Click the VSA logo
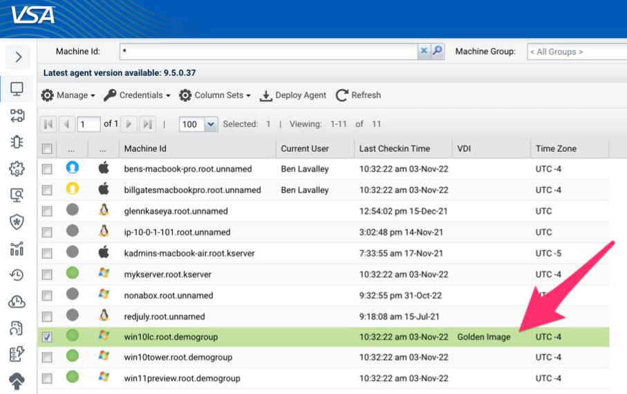 point(32,16)
